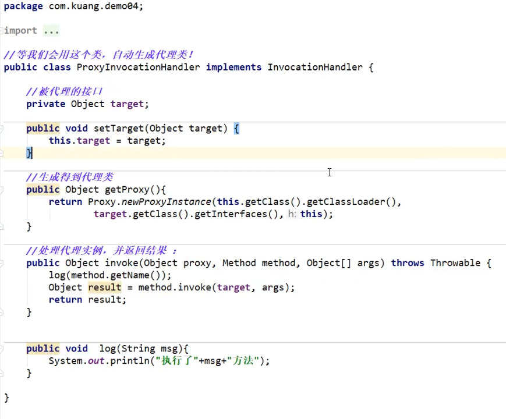Click the "println" method call
This screenshot has height=419, width=506.
(130, 361)
